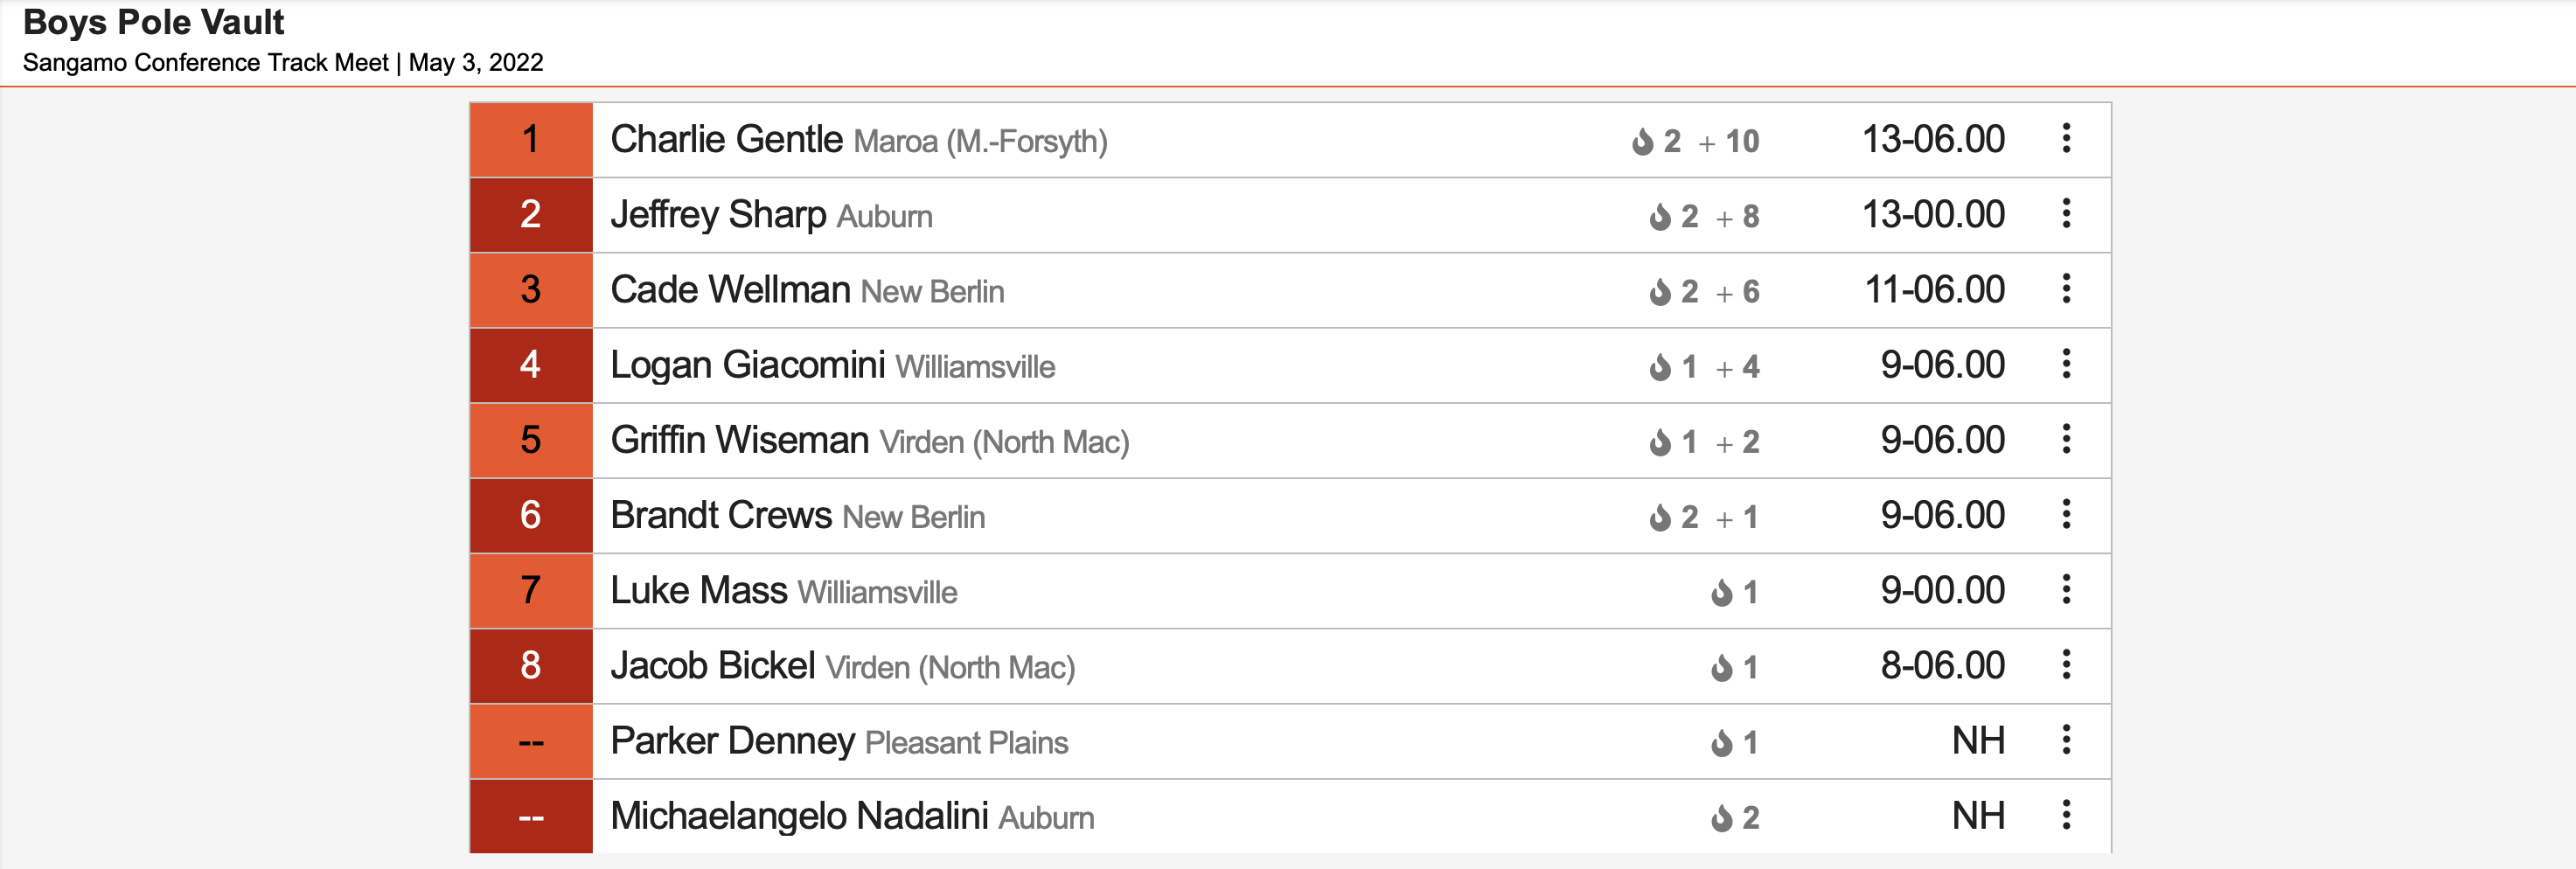
Task: Open the options menu for Logan Giacomini
Action: tap(2066, 364)
